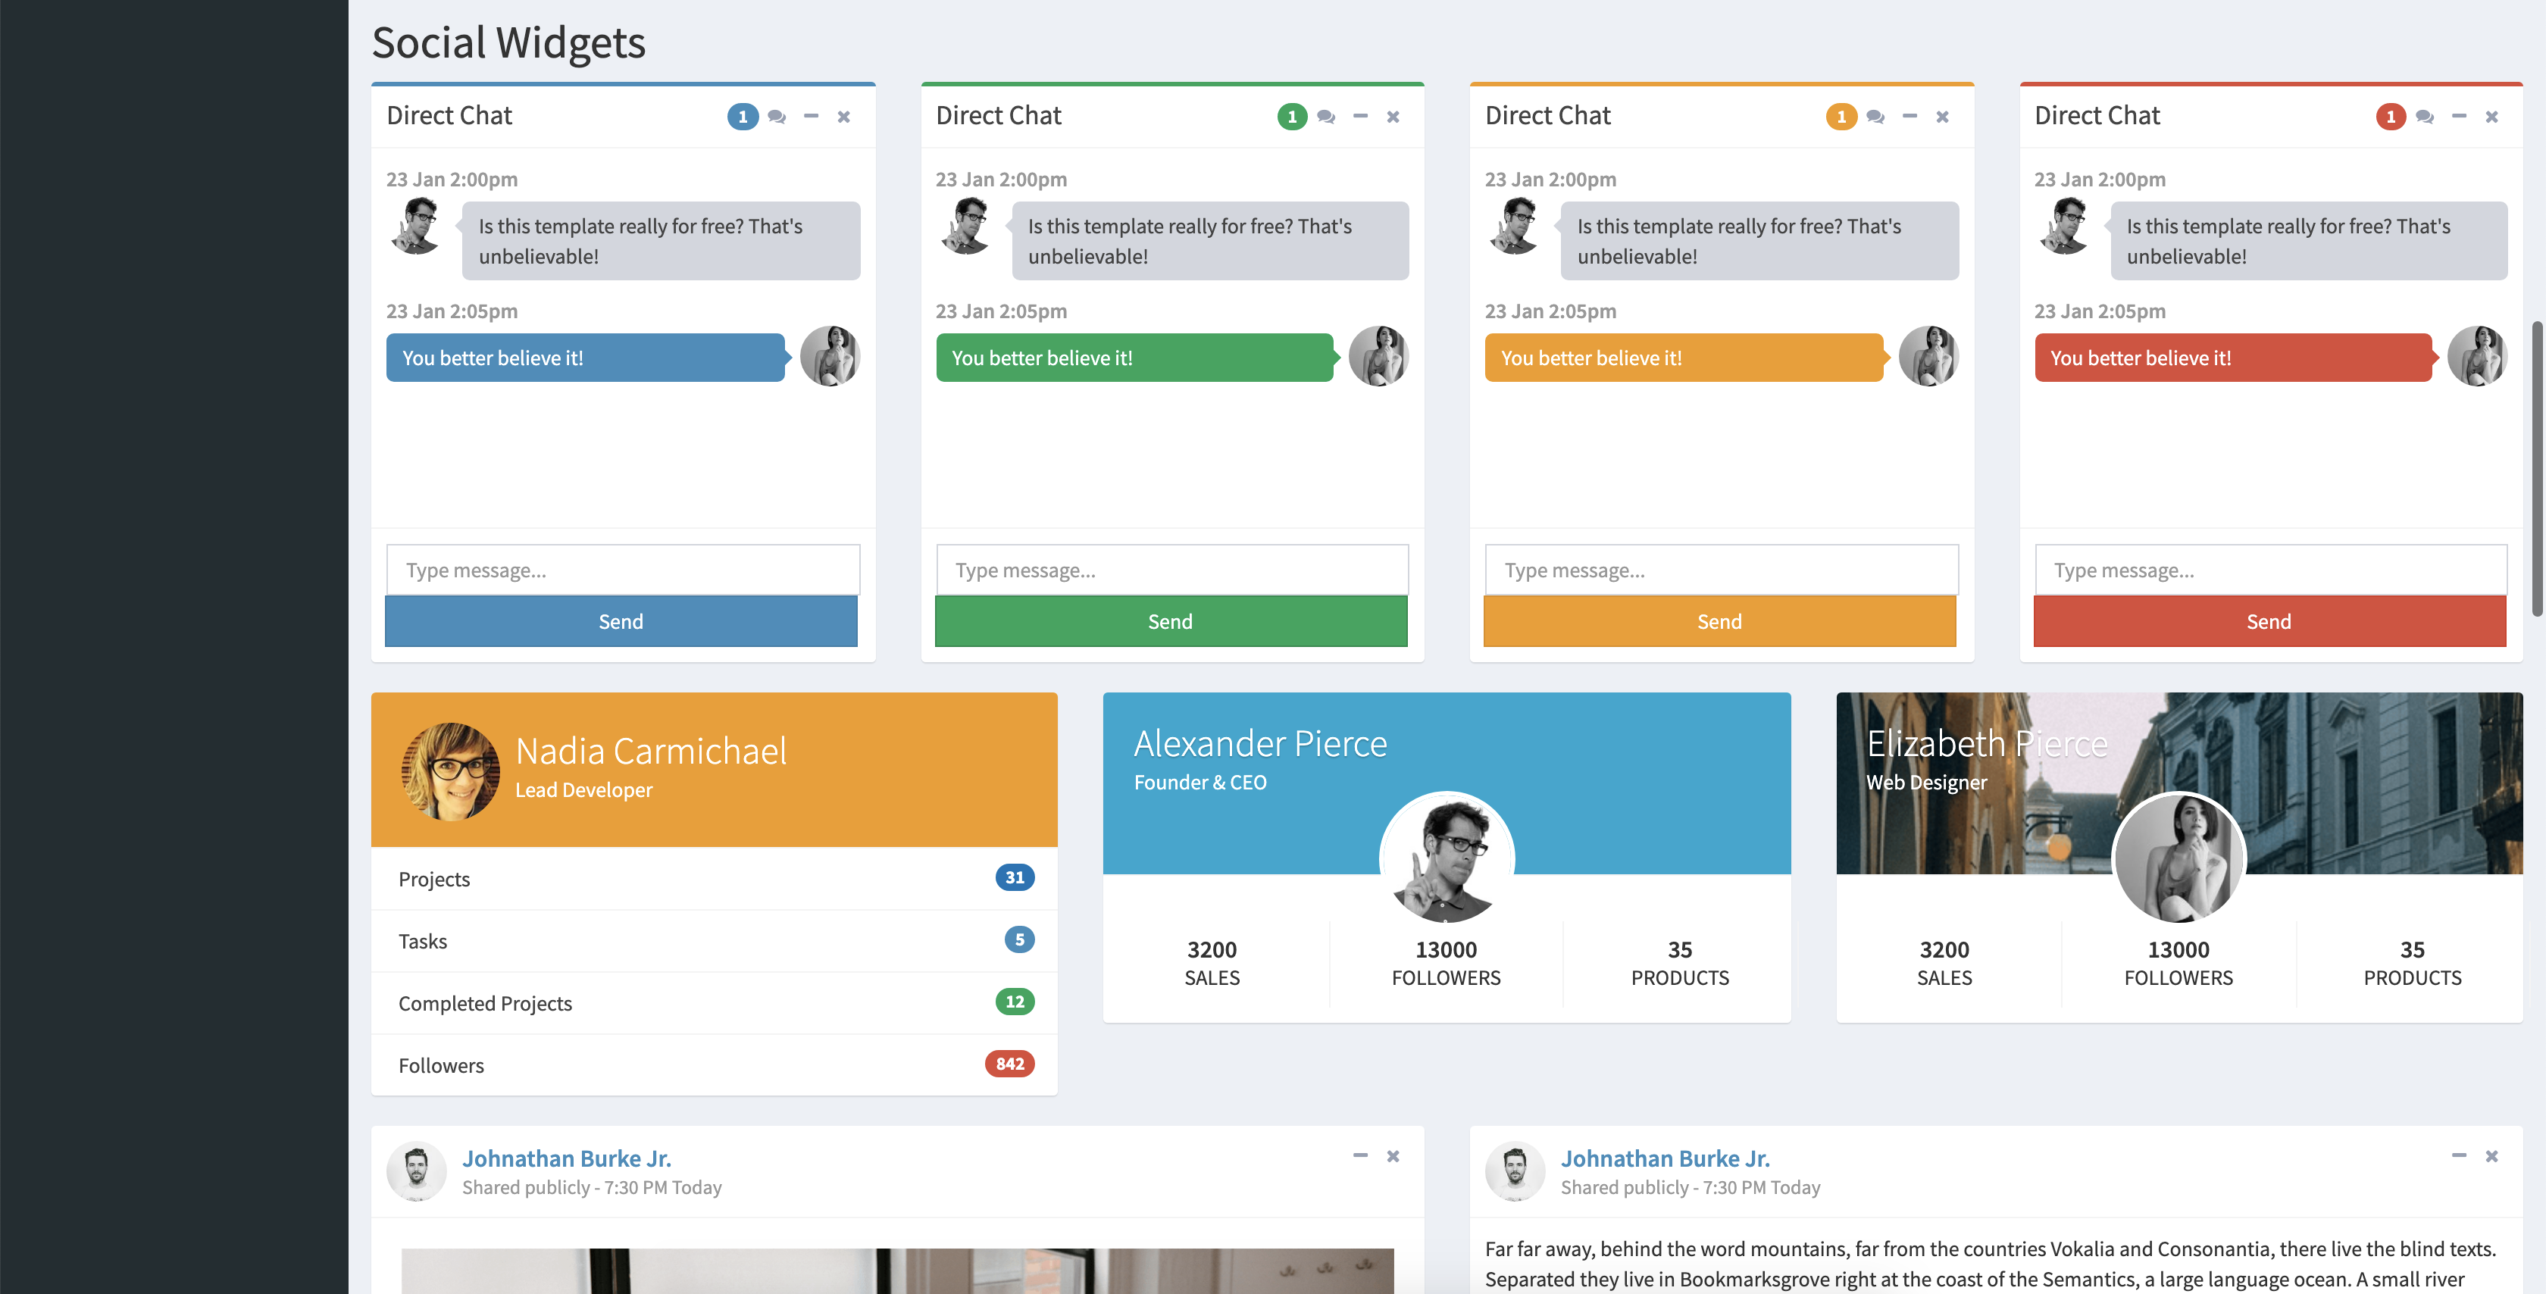The height and width of the screenshot is (1294, 2546).
Task: Collapse the orange Direct Chat box
Action: (x=1909, y=117)
